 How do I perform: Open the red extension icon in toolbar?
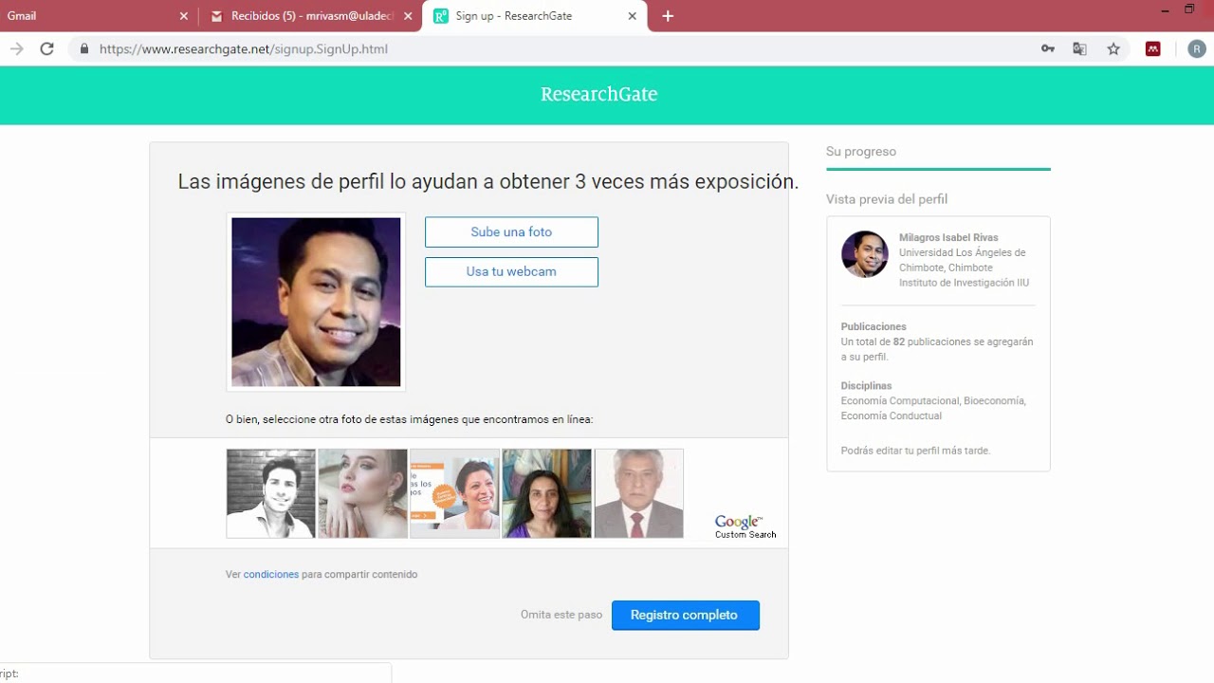[x=1153, y=48]
